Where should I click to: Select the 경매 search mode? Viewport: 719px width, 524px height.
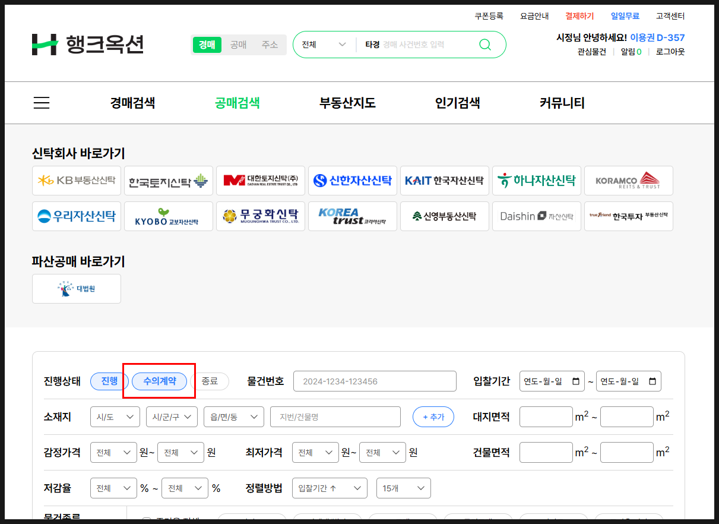pyautogui.click(x=207, y=45)
